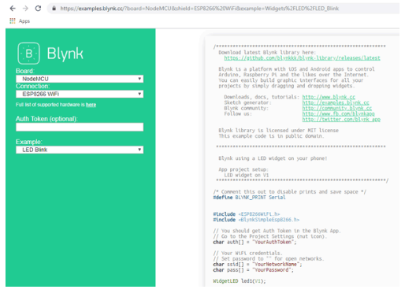
Task: Reload the page with the refresh icon
Action: coord(38,9)
